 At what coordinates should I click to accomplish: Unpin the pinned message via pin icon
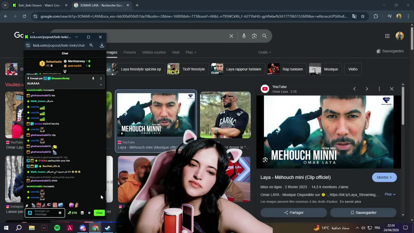93,78
